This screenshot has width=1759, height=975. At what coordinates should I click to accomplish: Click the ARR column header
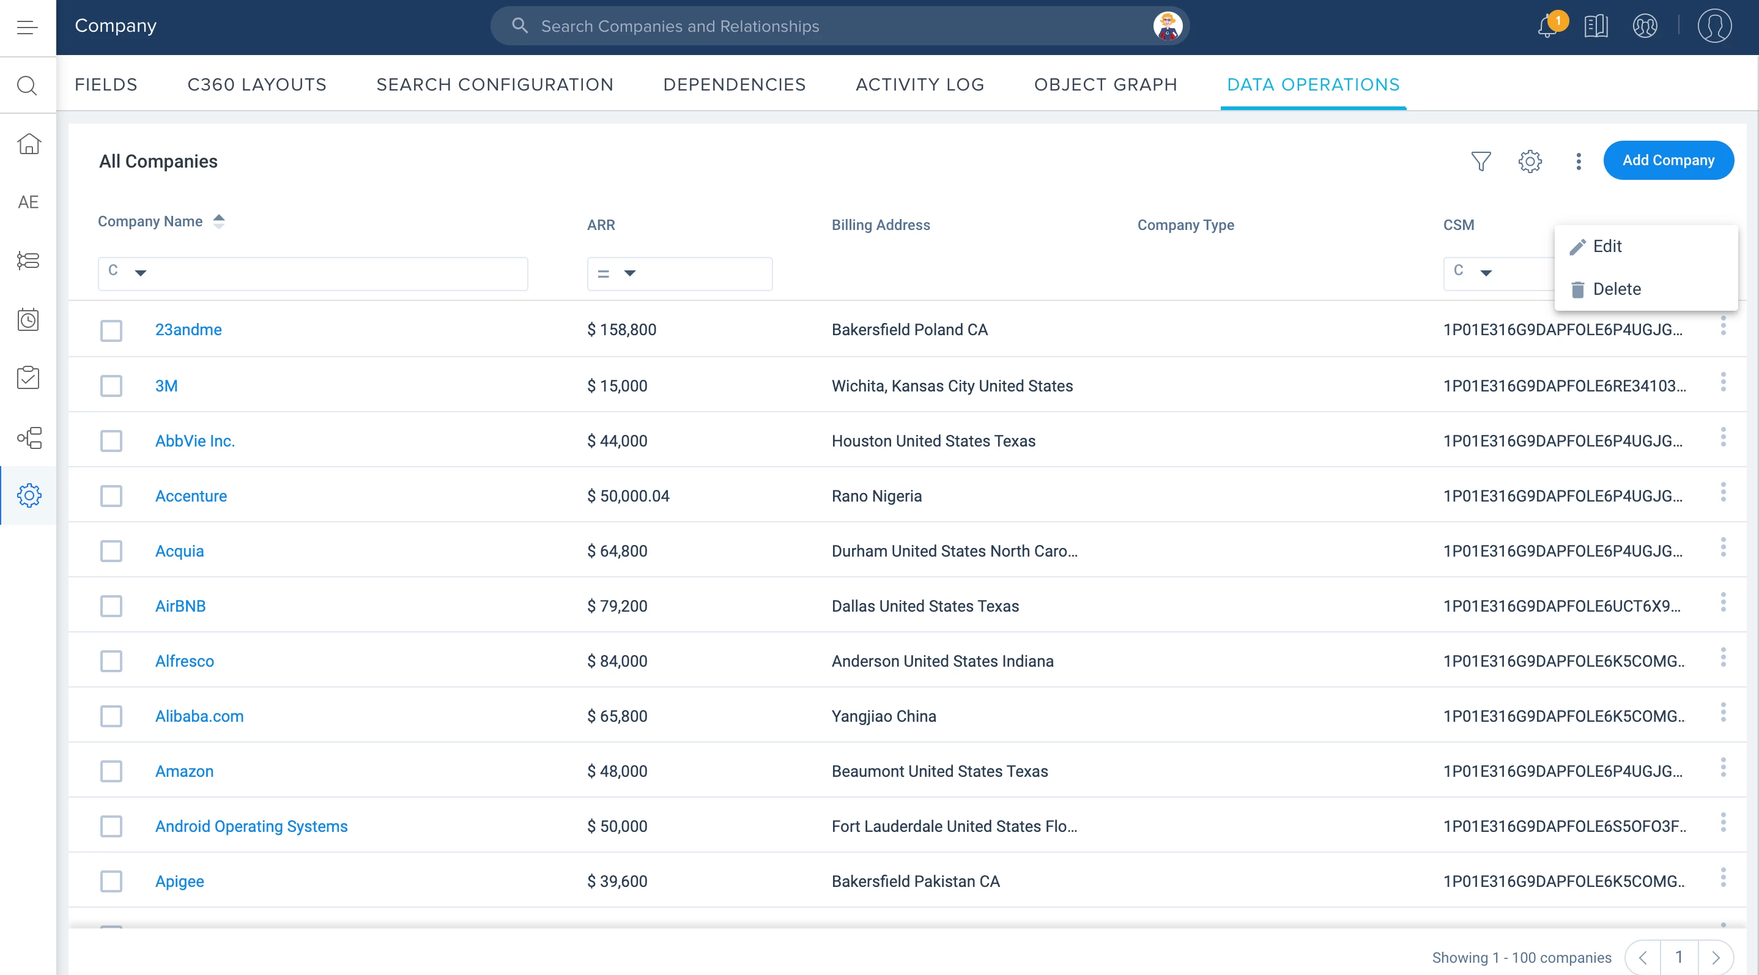pyautogui.click(x=601, y=225)
